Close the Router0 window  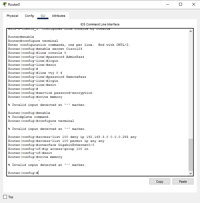pyautogui.click(x=193, y=4)
